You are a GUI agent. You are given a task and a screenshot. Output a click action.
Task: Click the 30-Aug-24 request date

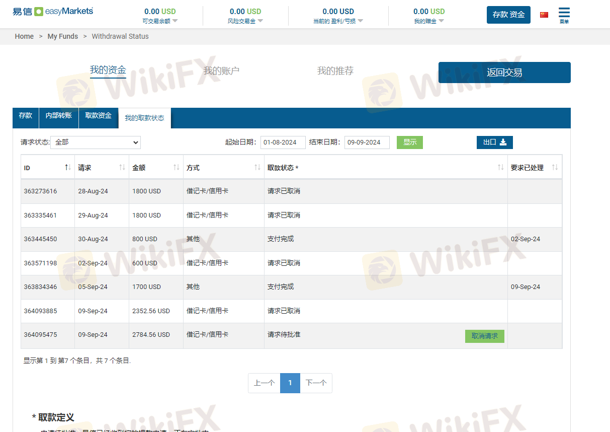point(93,239)
